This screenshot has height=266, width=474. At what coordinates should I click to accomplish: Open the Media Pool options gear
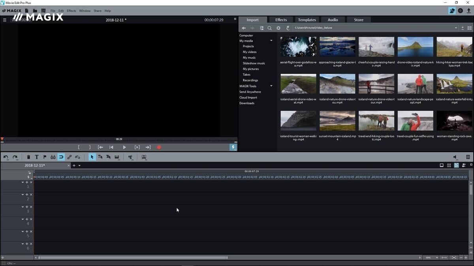pyautogui.click(x=278, y=28)
